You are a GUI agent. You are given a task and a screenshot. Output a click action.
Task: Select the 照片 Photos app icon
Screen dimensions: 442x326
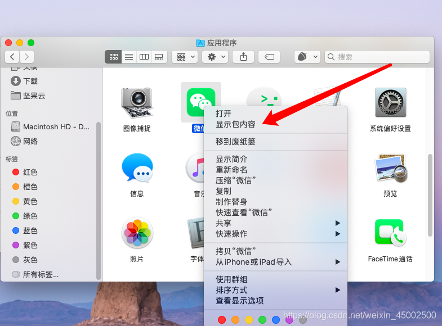point(137,233)
